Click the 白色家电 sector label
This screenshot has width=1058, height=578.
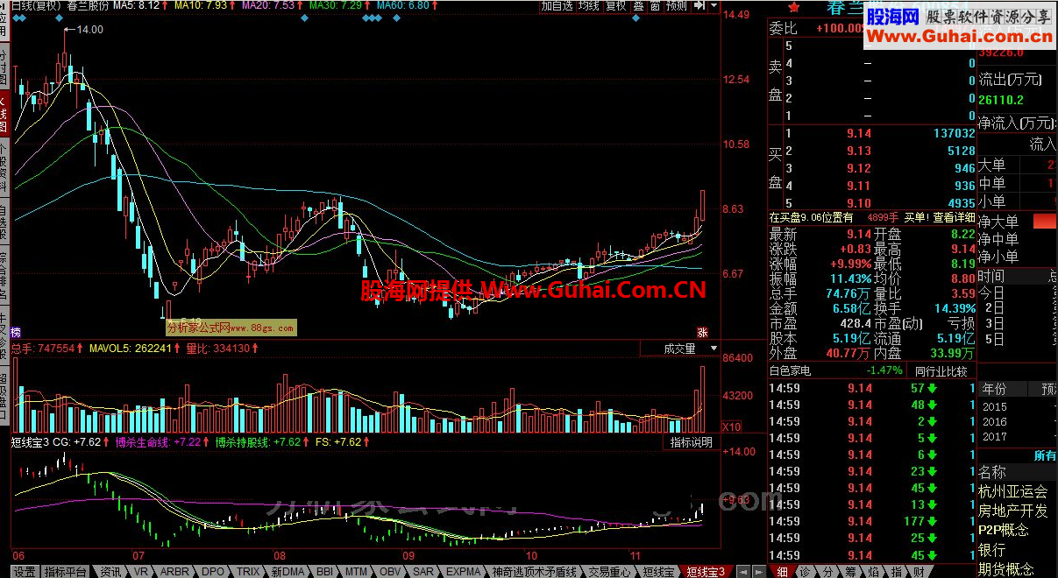(x=791, y=370)
